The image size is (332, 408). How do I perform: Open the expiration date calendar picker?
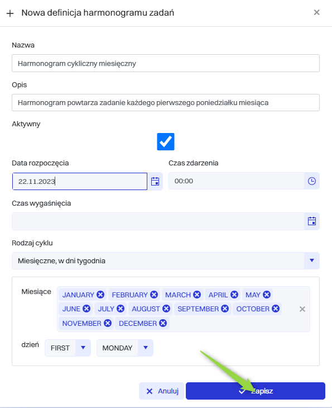[x=312, y=221]
